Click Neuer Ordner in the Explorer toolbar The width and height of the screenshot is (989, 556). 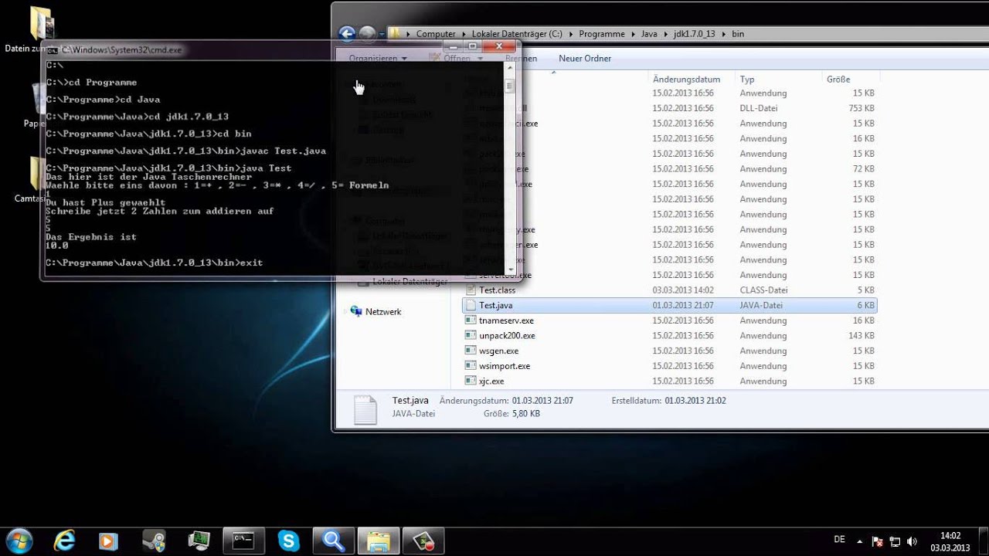585,59
